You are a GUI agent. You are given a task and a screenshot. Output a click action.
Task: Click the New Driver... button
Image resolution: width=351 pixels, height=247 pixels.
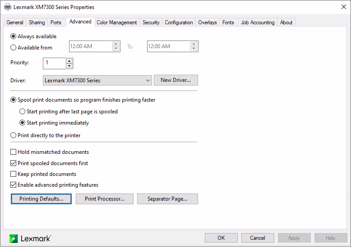[176, 80]
